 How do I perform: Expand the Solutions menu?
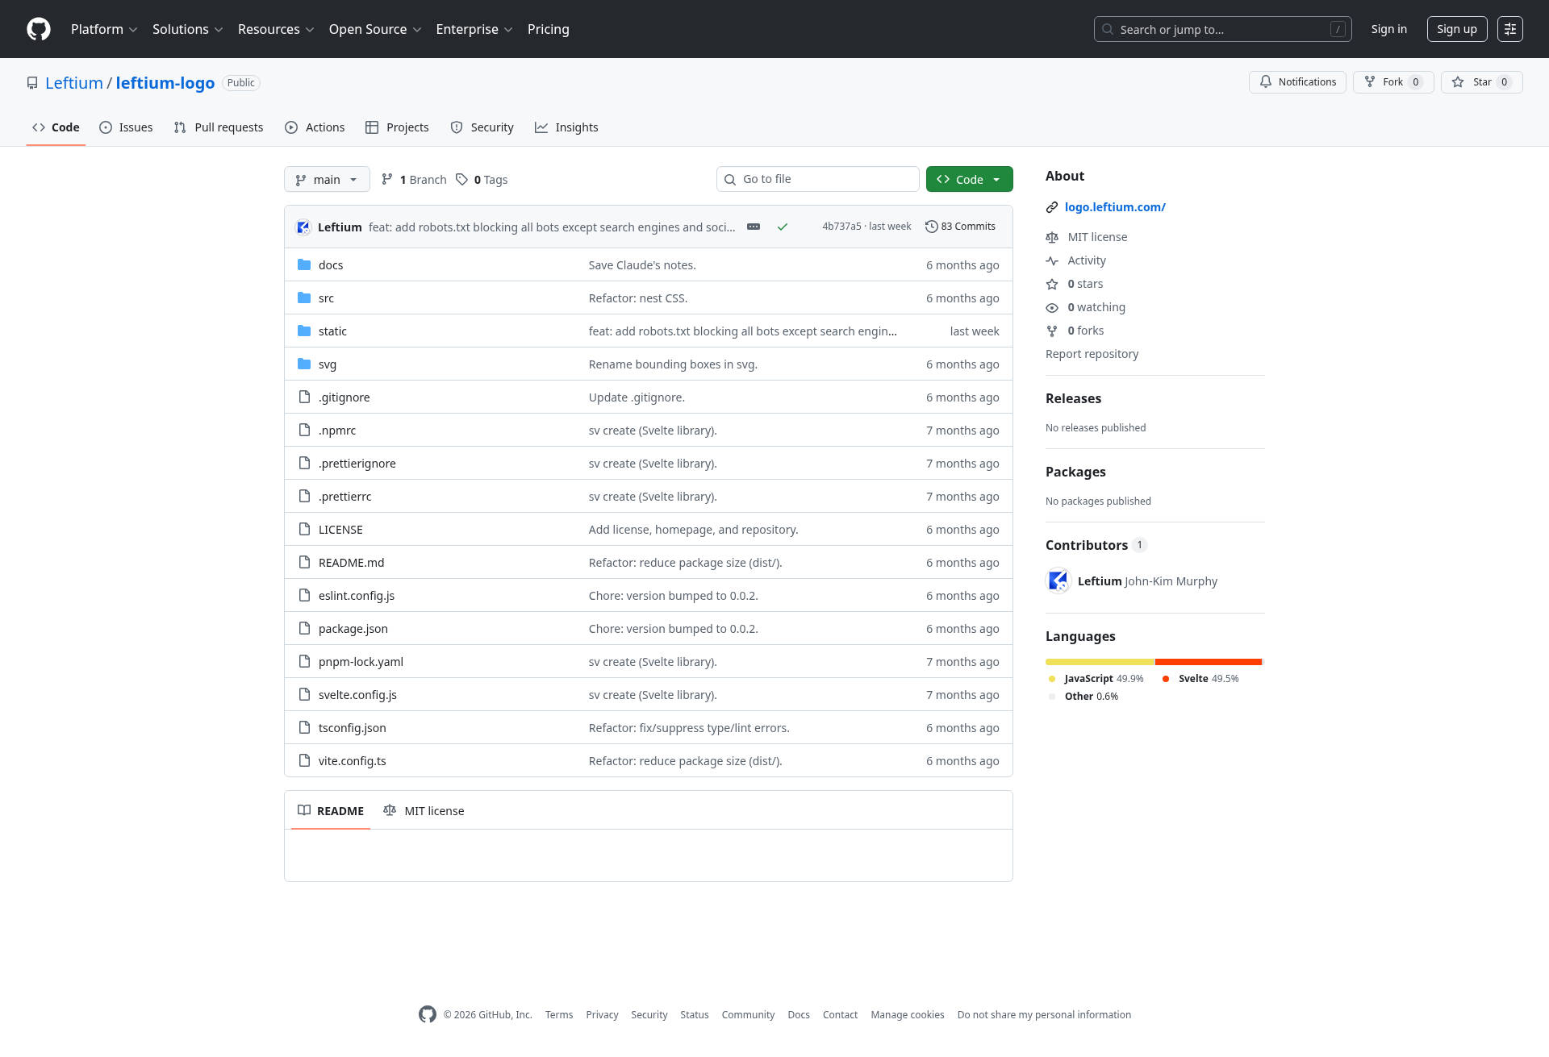[187, 29]
